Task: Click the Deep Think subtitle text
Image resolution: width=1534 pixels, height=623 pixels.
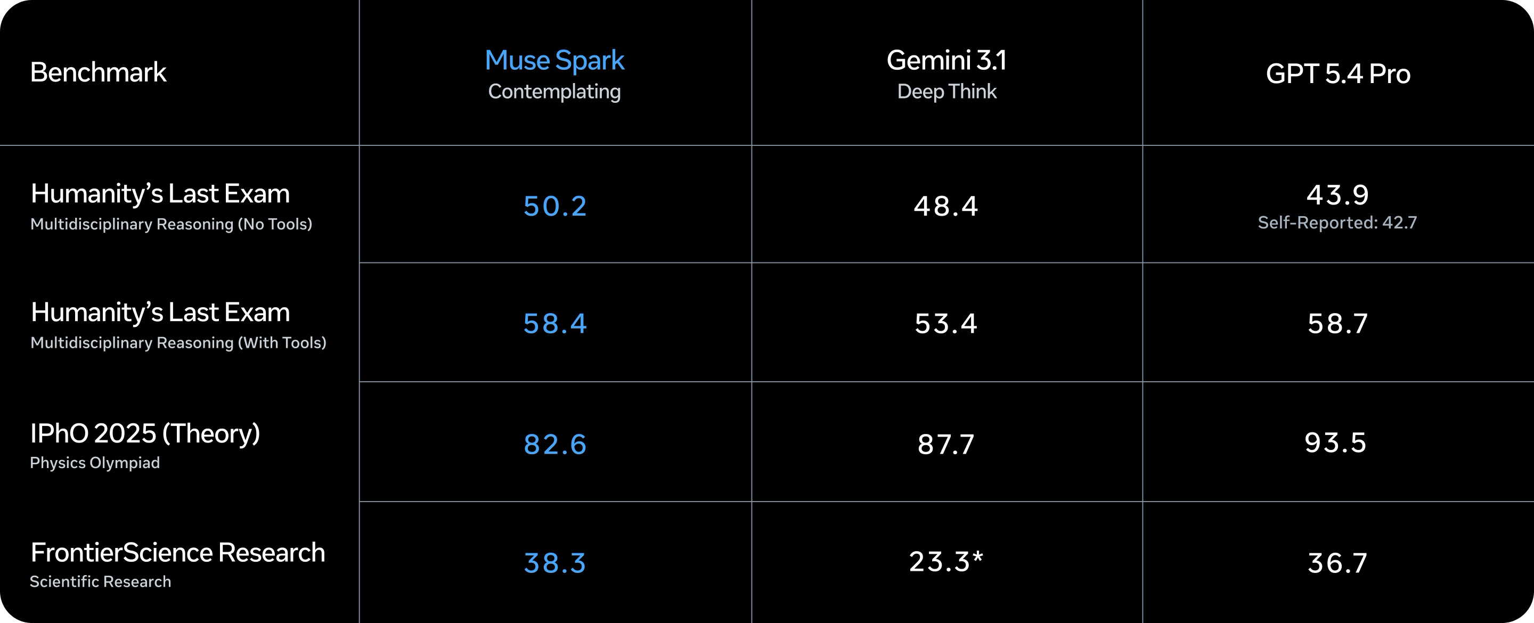Action: [x=946, y=92]
